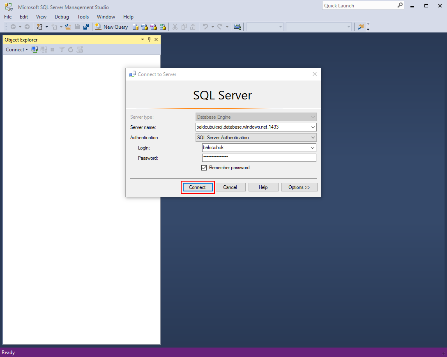The width and height of the screenshot is (447, 357).
Task: Click the Cut scissors toolbar icon
Action: click(x=175, y=27)
